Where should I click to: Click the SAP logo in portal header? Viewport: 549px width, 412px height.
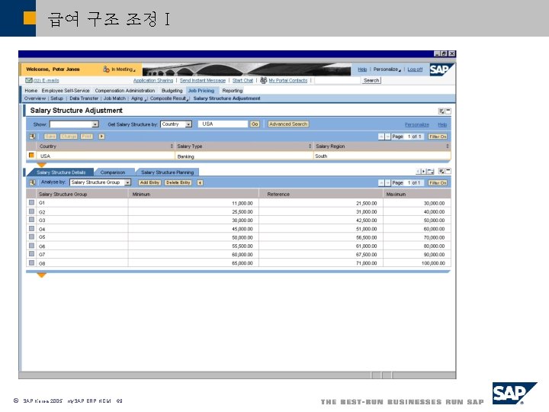click(441, 69)
